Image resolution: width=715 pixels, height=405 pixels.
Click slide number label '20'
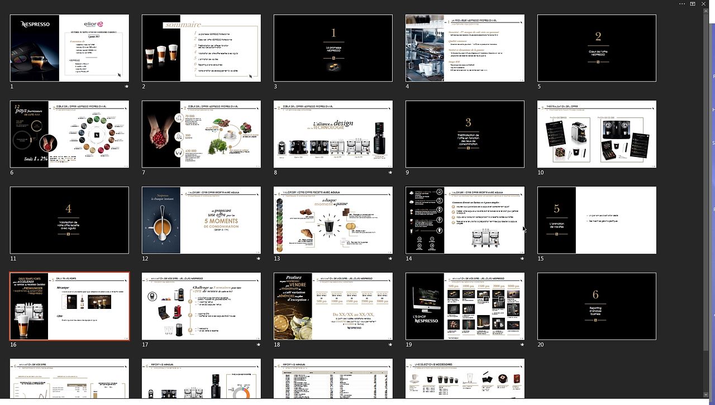click(x=541, y=345)
